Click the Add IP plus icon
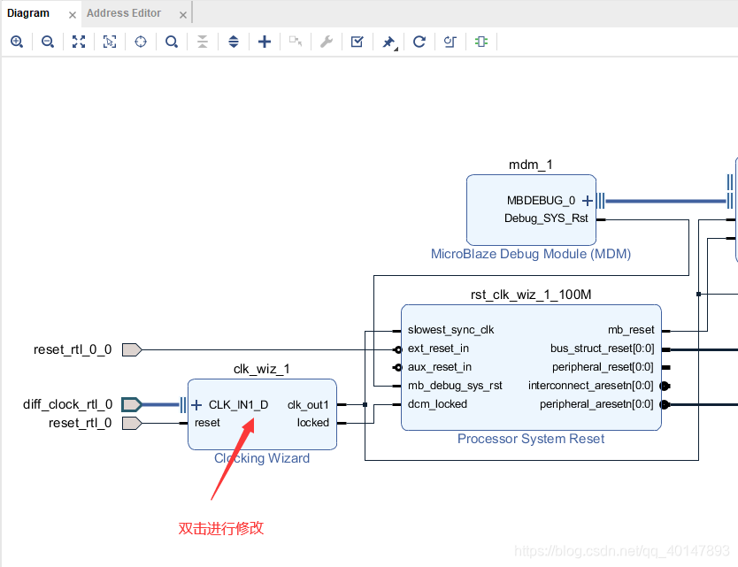The width and height of the screenshot is (738, 567). coord(264,42)
